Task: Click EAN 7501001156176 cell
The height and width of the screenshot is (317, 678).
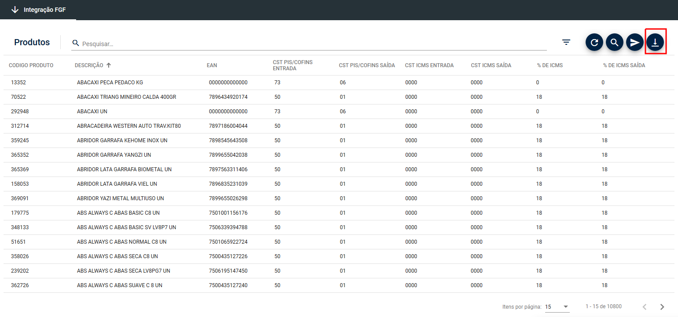Action: 228,213
